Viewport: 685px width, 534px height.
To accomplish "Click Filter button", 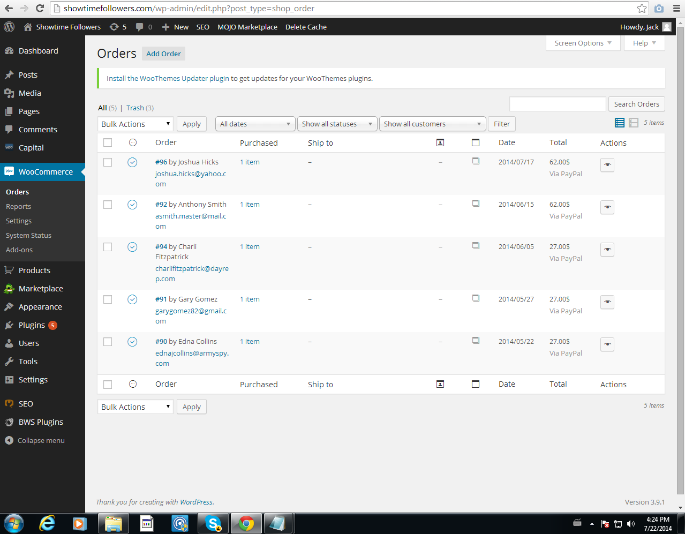I will [501, 124].
